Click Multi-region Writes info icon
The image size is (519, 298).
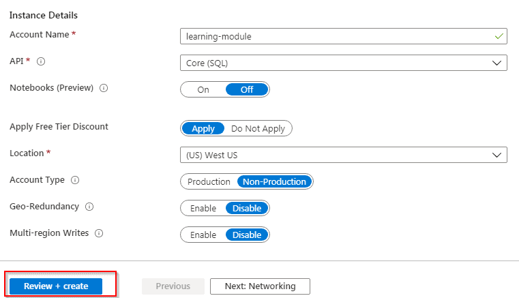point(100,233)
